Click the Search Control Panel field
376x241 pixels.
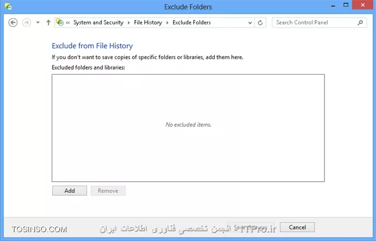click(315, 23)
